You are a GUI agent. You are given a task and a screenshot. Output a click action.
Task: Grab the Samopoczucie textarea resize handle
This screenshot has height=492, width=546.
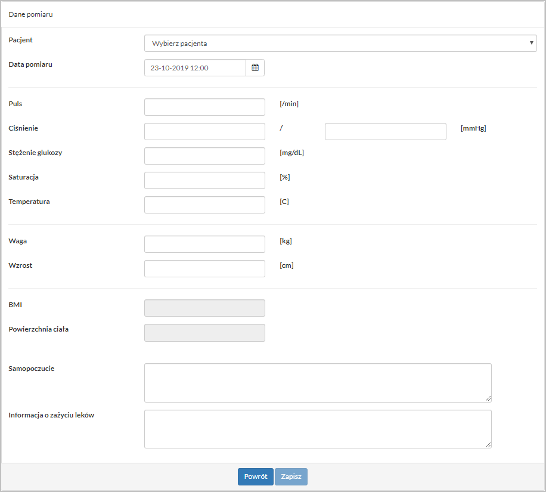pyautogui.click(x=488, y=399)
